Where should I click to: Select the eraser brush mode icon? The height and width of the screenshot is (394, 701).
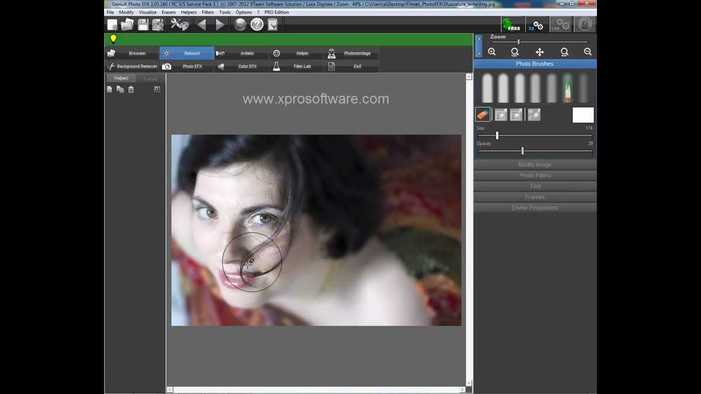[x=482, y=114]
